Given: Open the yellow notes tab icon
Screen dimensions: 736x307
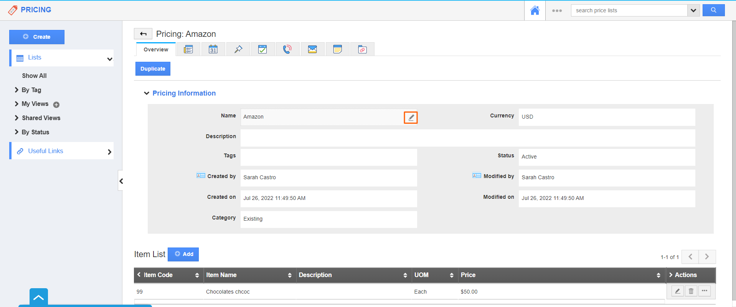Looking at the screenshot, I should [x=337, y=49].
